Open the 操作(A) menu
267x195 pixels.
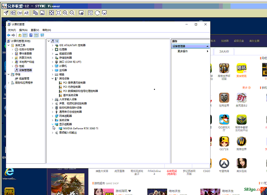(x=23, y=30)
